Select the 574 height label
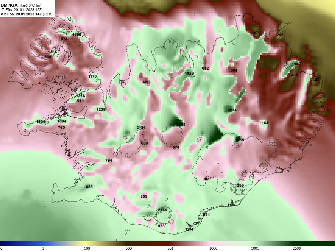335x251 pixels. click(64, 39)
